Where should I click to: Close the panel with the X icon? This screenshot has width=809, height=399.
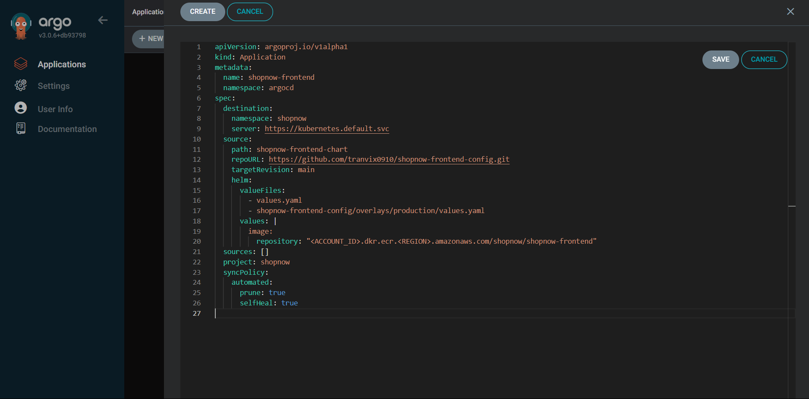[x=790, y=12]
